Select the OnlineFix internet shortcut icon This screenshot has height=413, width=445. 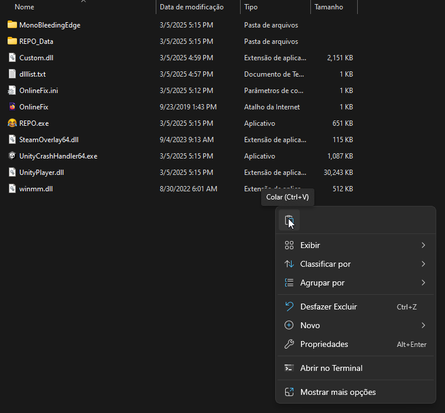pyautogui.click(x=12, y=107)
